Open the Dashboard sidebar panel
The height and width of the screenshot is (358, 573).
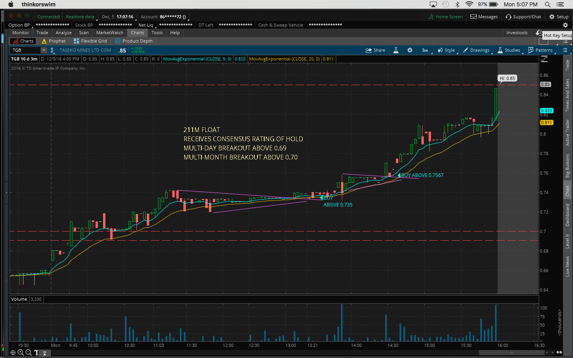pos(568,215)
